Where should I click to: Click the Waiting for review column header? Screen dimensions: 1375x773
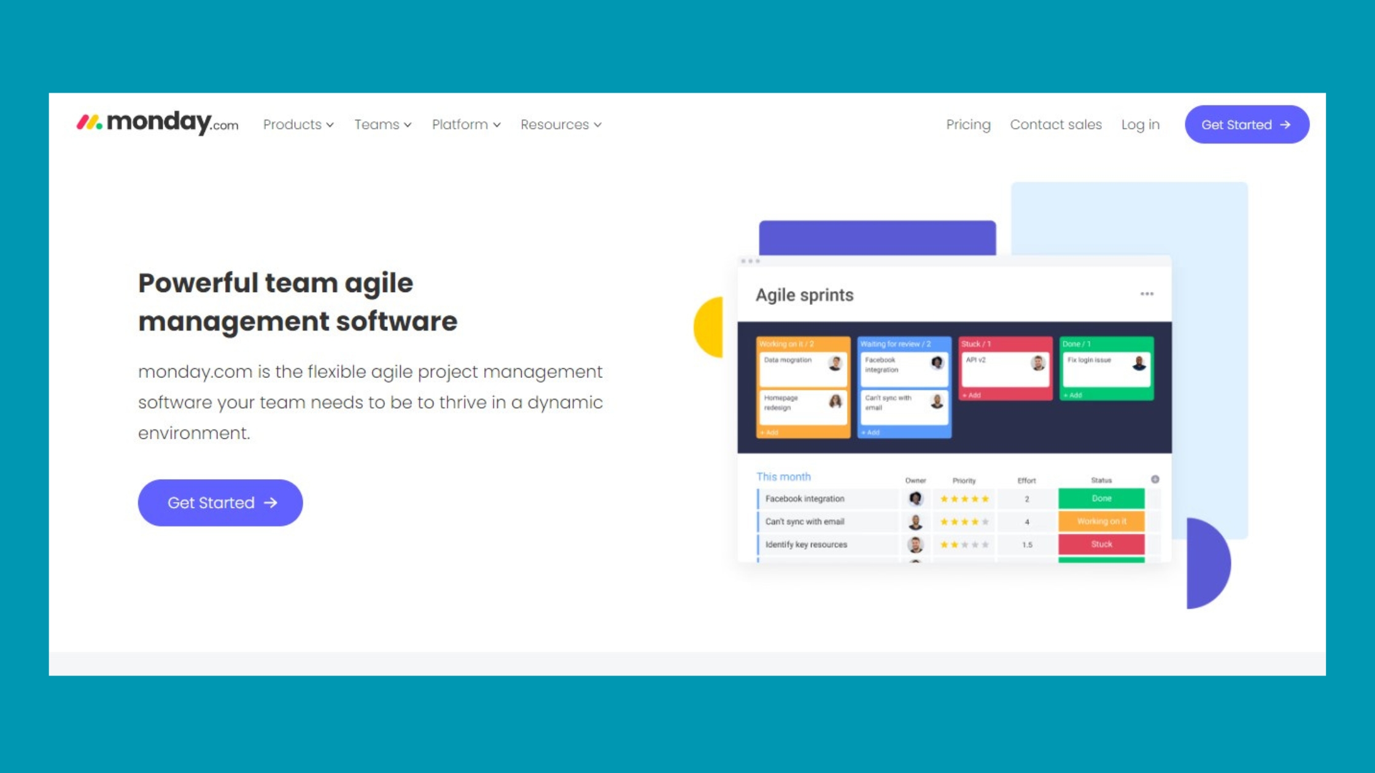click(896, 344)
